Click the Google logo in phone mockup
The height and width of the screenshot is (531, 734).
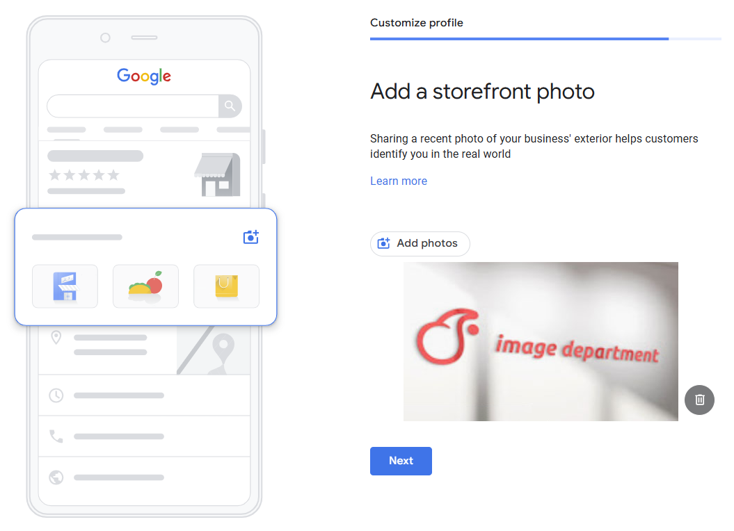point(144,76)
